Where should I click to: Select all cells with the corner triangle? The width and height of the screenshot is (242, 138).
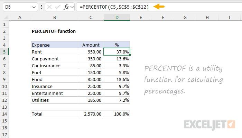pos(6,17)
